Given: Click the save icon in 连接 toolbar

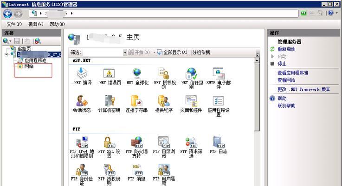Looking at the screenshot, I should pos(17,41).
